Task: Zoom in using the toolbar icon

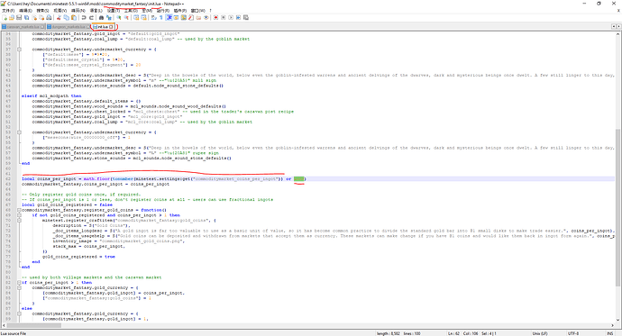Action: click(119, 18)
